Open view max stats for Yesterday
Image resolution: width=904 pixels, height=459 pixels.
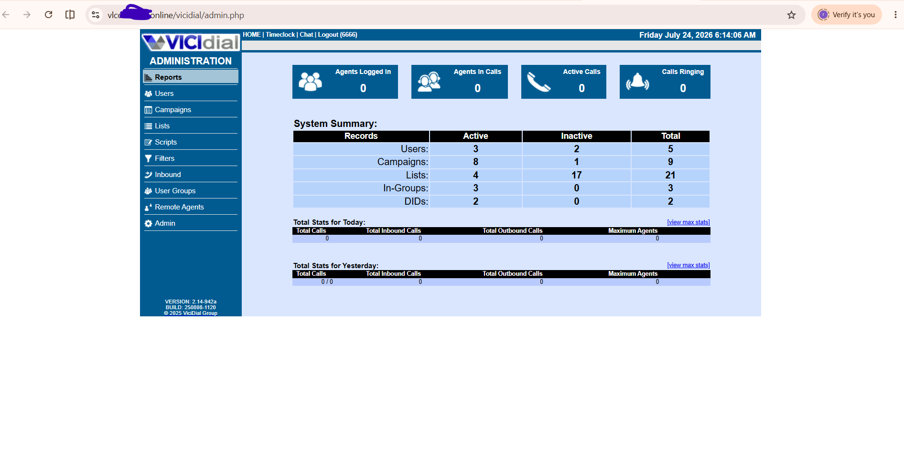tap(689, 265)
